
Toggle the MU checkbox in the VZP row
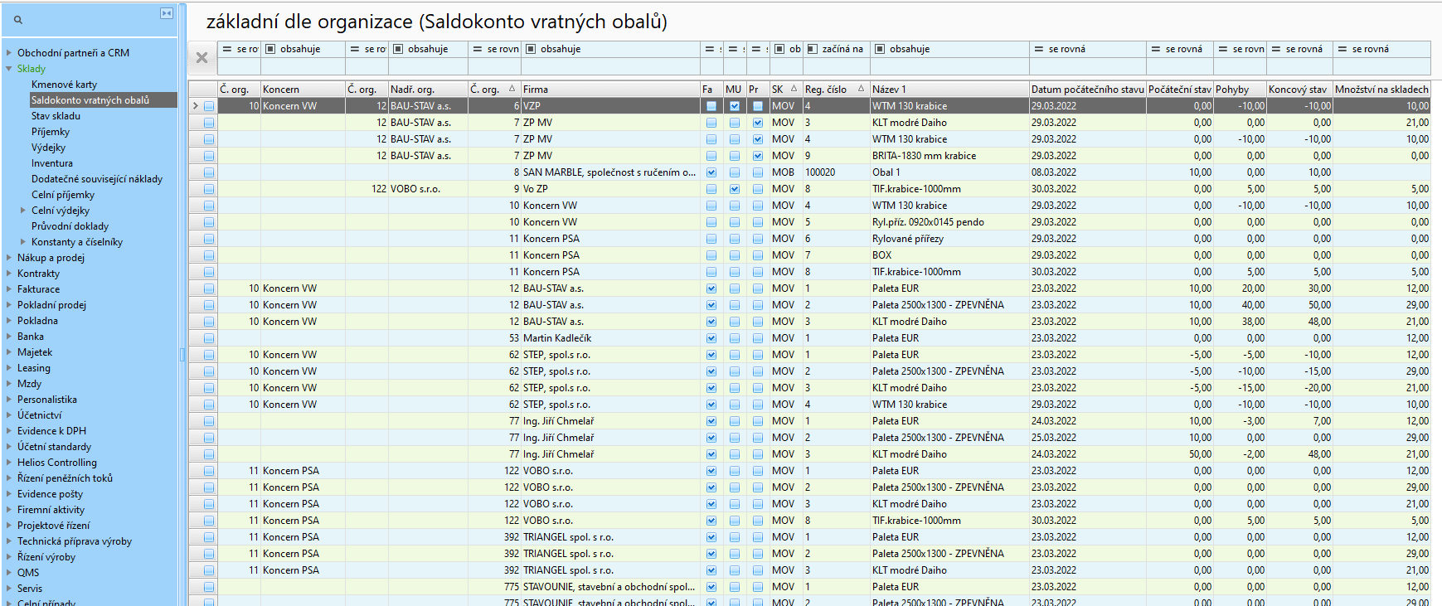(x=735, y=106)
